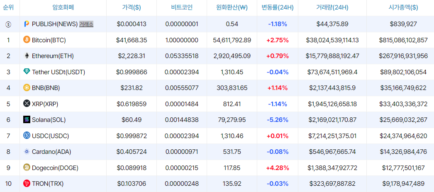Screen dimensions: 434x192
Task: Click Ethereum bitcoin ratio 0.05335518
Action: [x=182, y=56]
